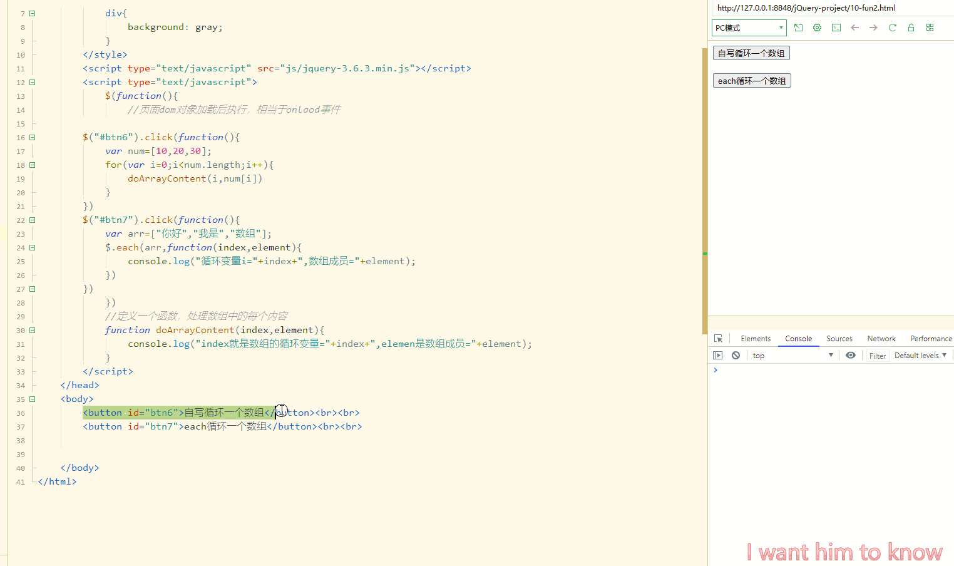Viewport: 954px width, 566px height.
Task: Open preview in external browser icon
Action: (798, 28)
